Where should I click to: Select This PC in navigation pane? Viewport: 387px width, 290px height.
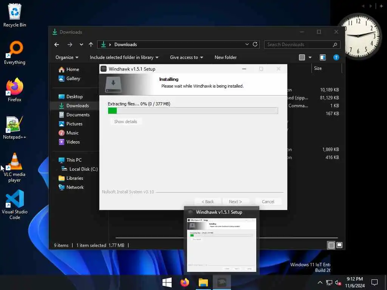coord(70,160)
